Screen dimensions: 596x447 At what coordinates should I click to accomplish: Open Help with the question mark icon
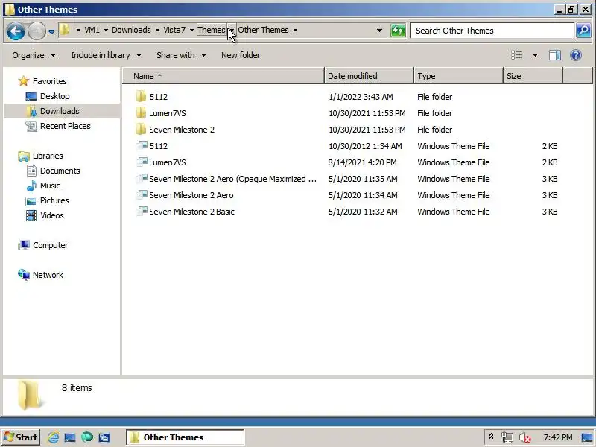tap(576, 55)
